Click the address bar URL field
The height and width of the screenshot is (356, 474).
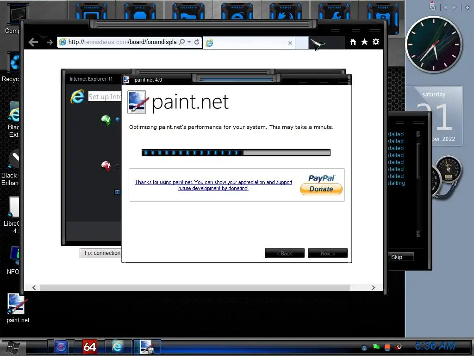(122, 42)
